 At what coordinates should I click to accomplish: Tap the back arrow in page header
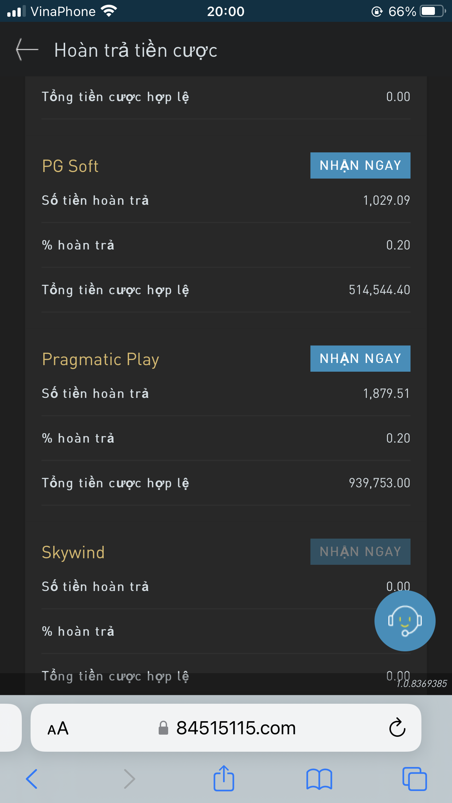(27, 49)
